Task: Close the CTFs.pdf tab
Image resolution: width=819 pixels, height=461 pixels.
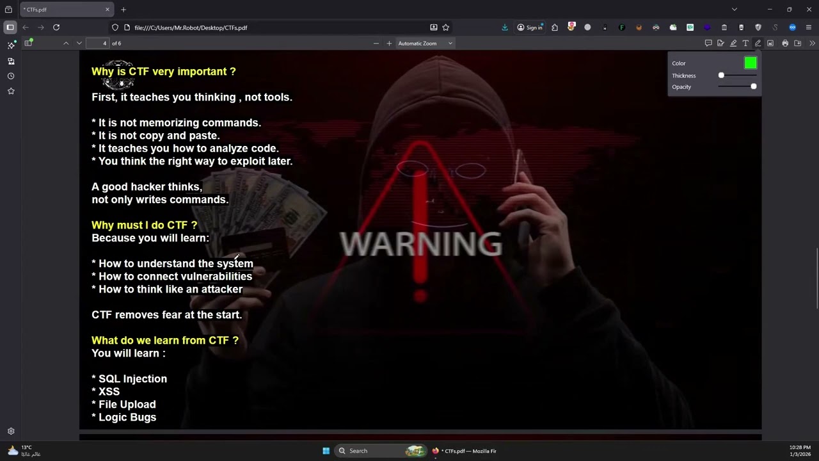Action: click(107, 10)
